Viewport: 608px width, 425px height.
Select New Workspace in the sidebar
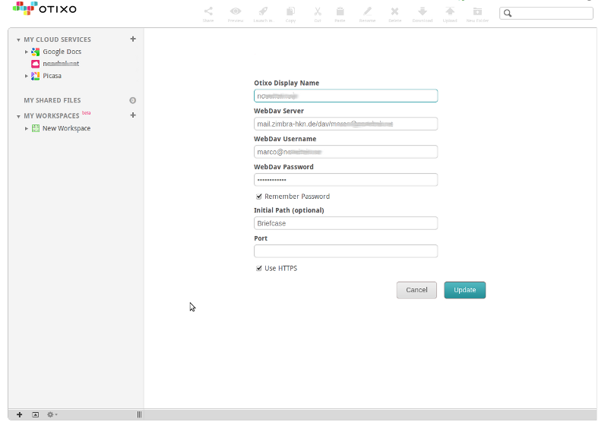coord(66,128)
